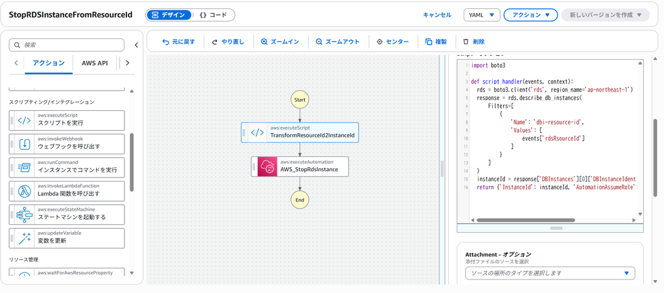Click the キャンセル link
The width and height of the screenshot is (664, 293).
tap(437, 15)
